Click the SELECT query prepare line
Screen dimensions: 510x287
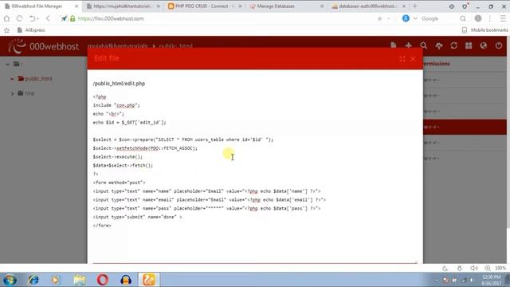click(x=183, y=140)
